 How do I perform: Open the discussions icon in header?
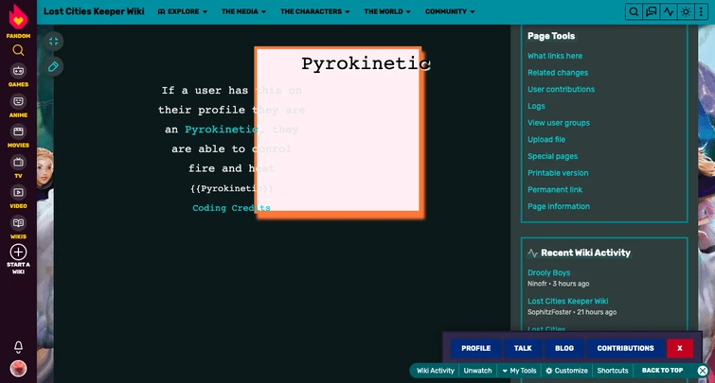(x=652, y=12)
